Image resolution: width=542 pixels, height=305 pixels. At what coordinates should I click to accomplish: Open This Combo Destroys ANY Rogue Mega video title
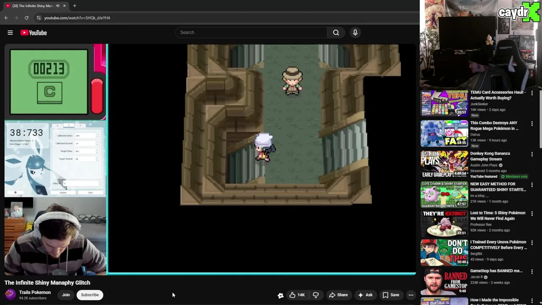494,125
